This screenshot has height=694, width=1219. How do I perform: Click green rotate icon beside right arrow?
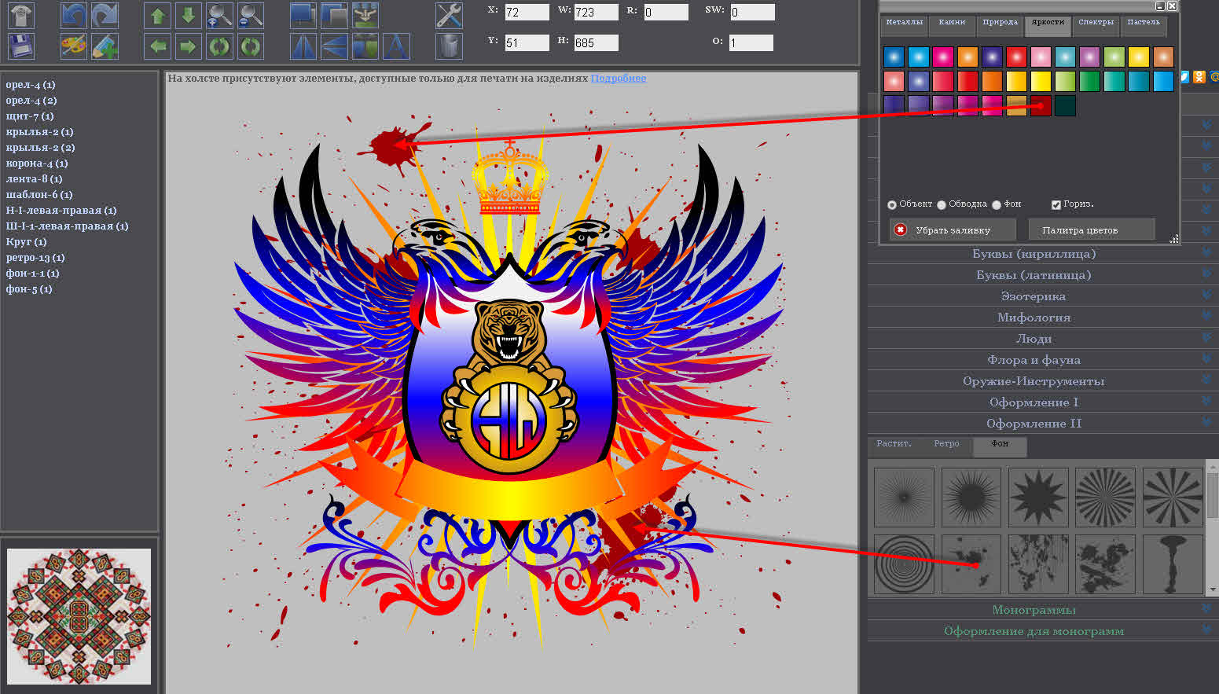pos(219,46)
